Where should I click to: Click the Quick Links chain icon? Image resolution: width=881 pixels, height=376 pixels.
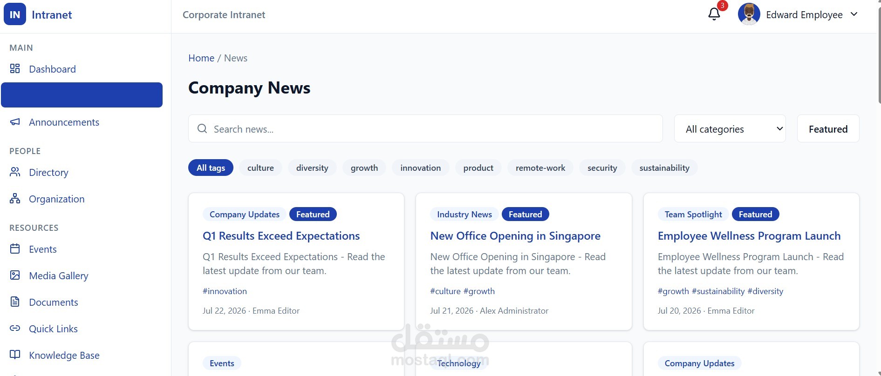(15, 329)
